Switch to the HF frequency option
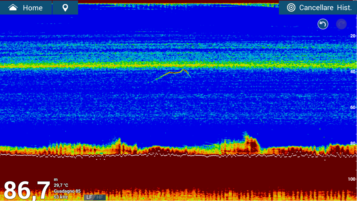This screenshot has height=201, width=357. point(100,197)
